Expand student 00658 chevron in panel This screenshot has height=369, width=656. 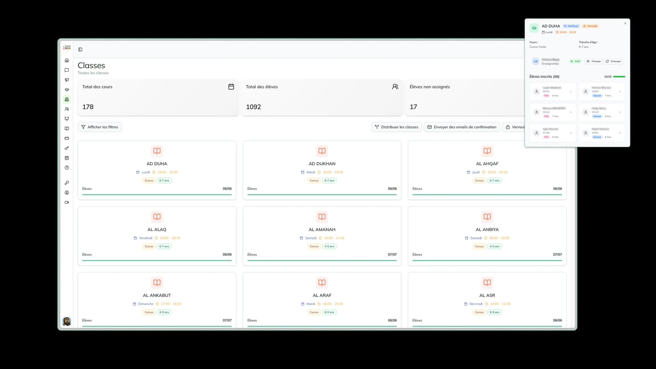[x=620, y=92]
